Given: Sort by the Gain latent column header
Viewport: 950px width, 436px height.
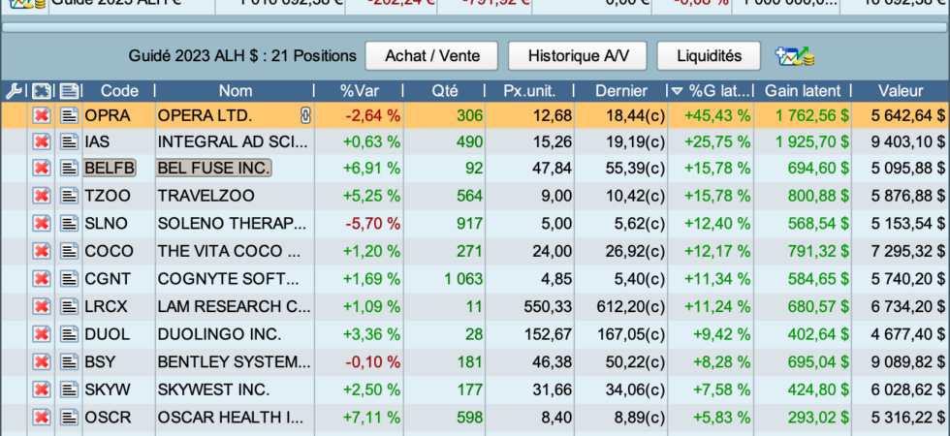Looking at the screenshot, I should tap(803, 91).
